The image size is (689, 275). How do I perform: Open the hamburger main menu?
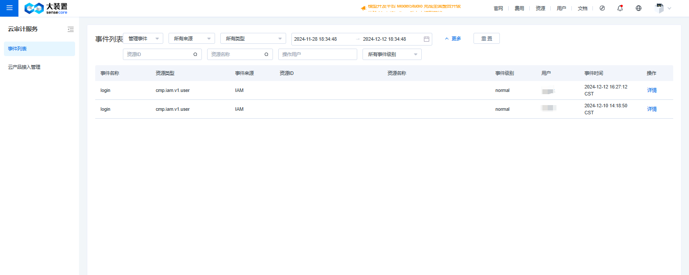9,8
